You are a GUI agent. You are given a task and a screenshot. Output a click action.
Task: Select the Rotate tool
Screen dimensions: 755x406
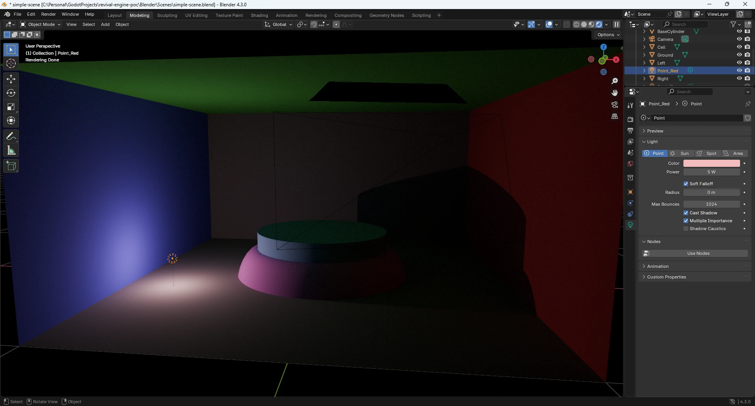click(11, 93)
